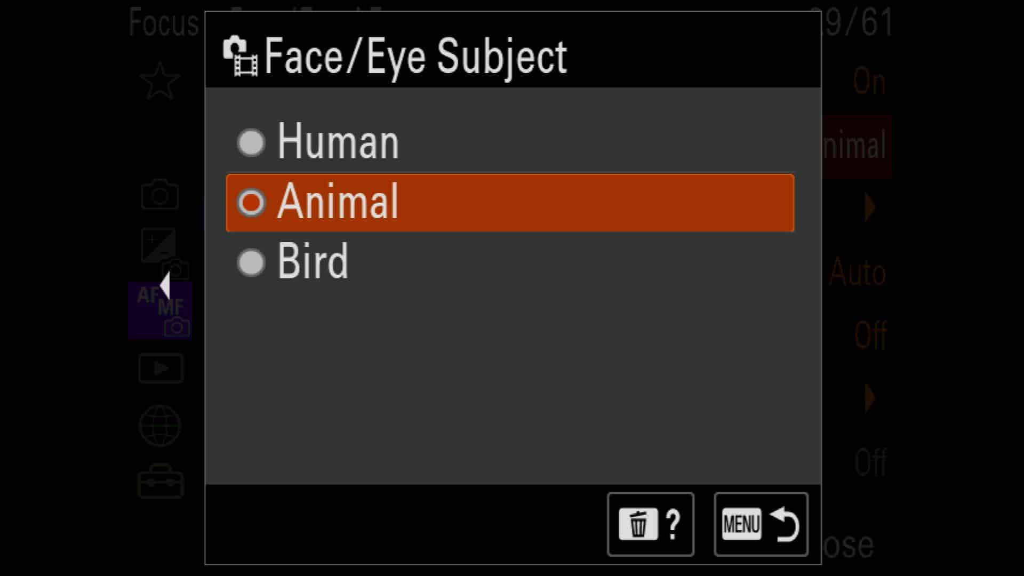Select the AF/MF focus tab

tap(160, 310)
